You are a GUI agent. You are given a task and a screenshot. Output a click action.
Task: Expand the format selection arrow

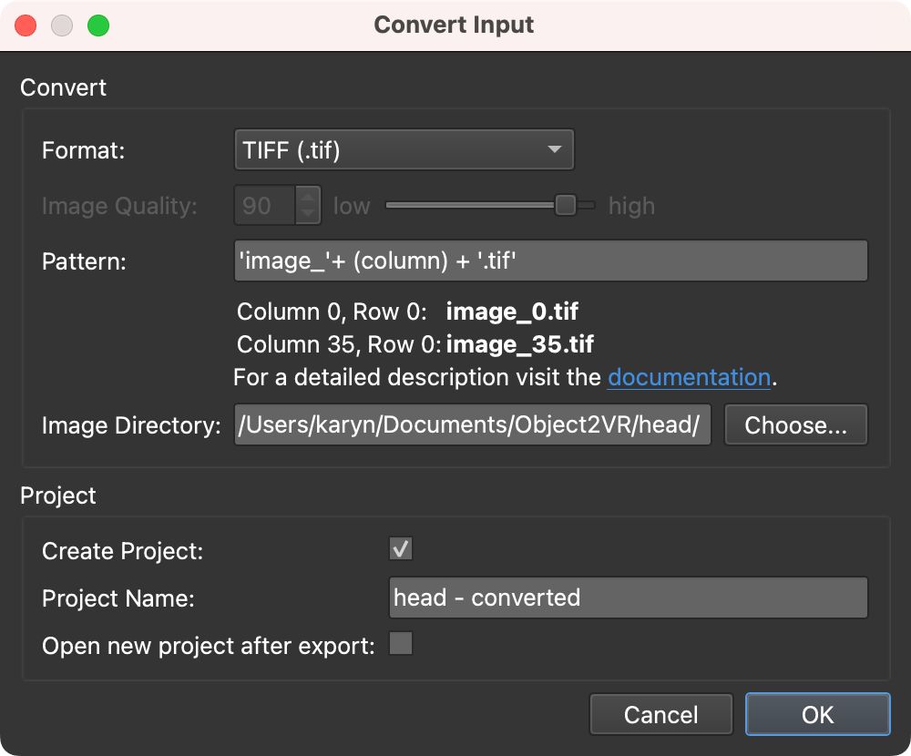tap(556, 149)
